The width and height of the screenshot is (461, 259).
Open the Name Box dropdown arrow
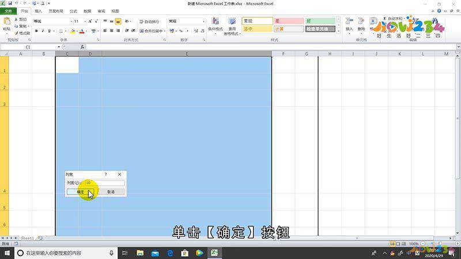59,47
